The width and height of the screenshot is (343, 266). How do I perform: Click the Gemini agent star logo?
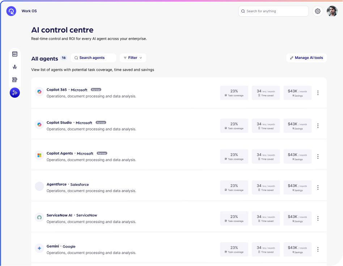(39, 248)
